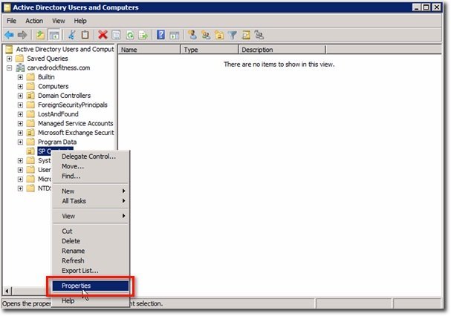The image size is (451, 316).
Task: Choose Delete from the context menu
Action: [x=91, y=241]
